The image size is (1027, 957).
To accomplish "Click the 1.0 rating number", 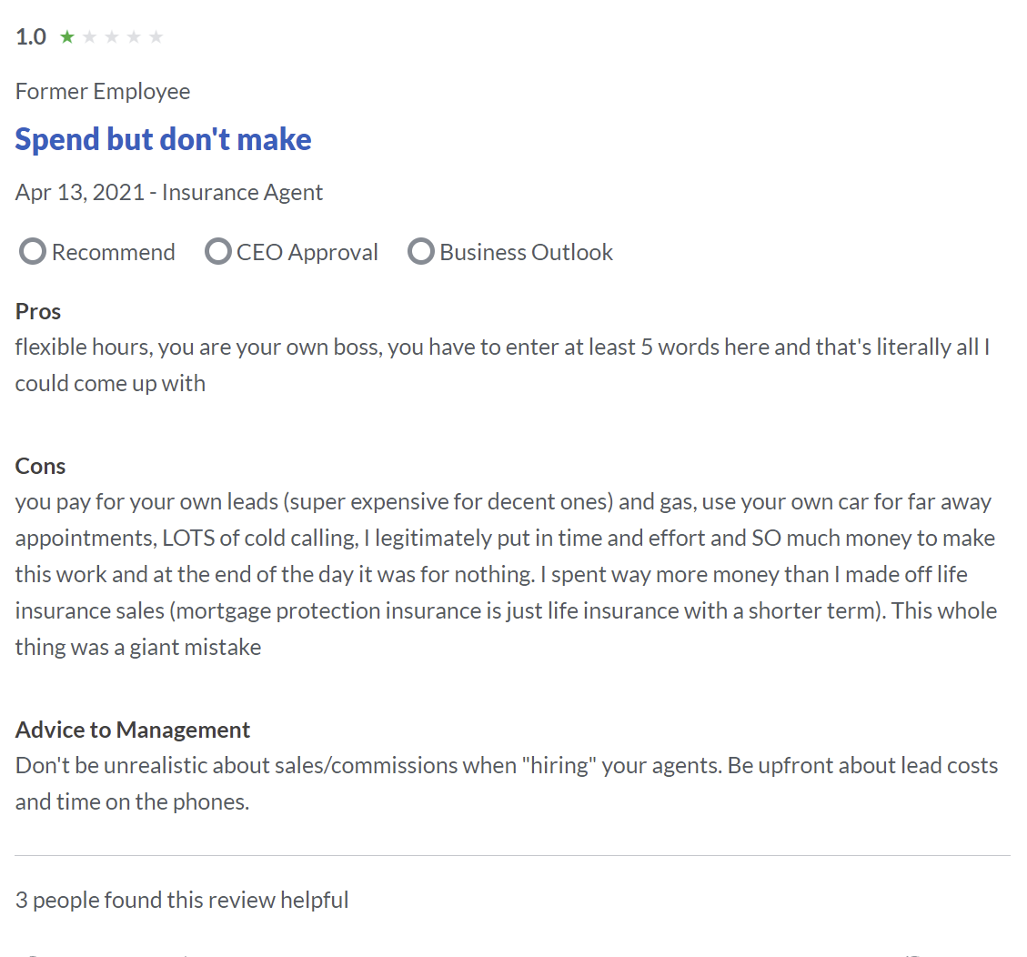I will click(x=31, y=36).
